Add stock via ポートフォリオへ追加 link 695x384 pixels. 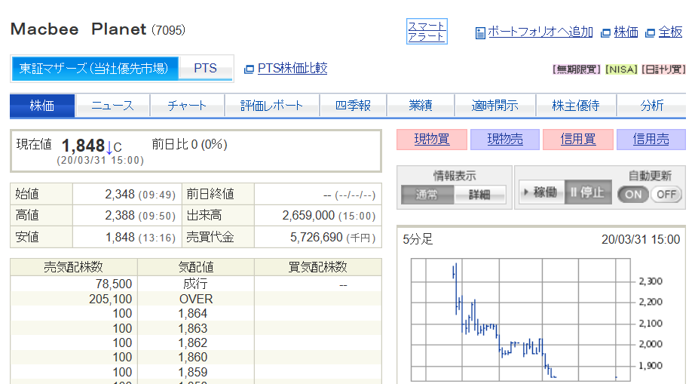coord(540,32)
